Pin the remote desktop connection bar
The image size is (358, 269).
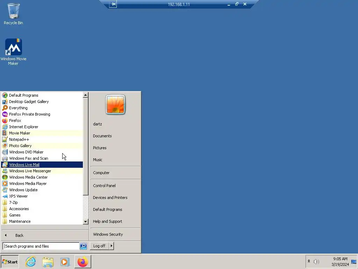pyautogui.click(x=113, y=4)
